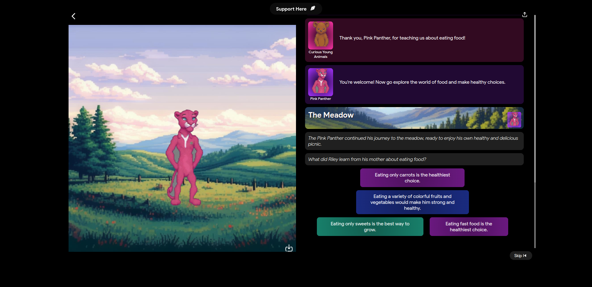Screen dimensions: 592x287
Task: Click the feather icon beside Support Here
Action: point(313,8)
